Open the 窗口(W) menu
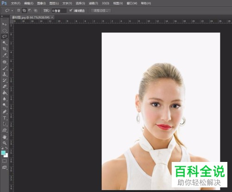 pyautogui.click(x=132, y=3)
